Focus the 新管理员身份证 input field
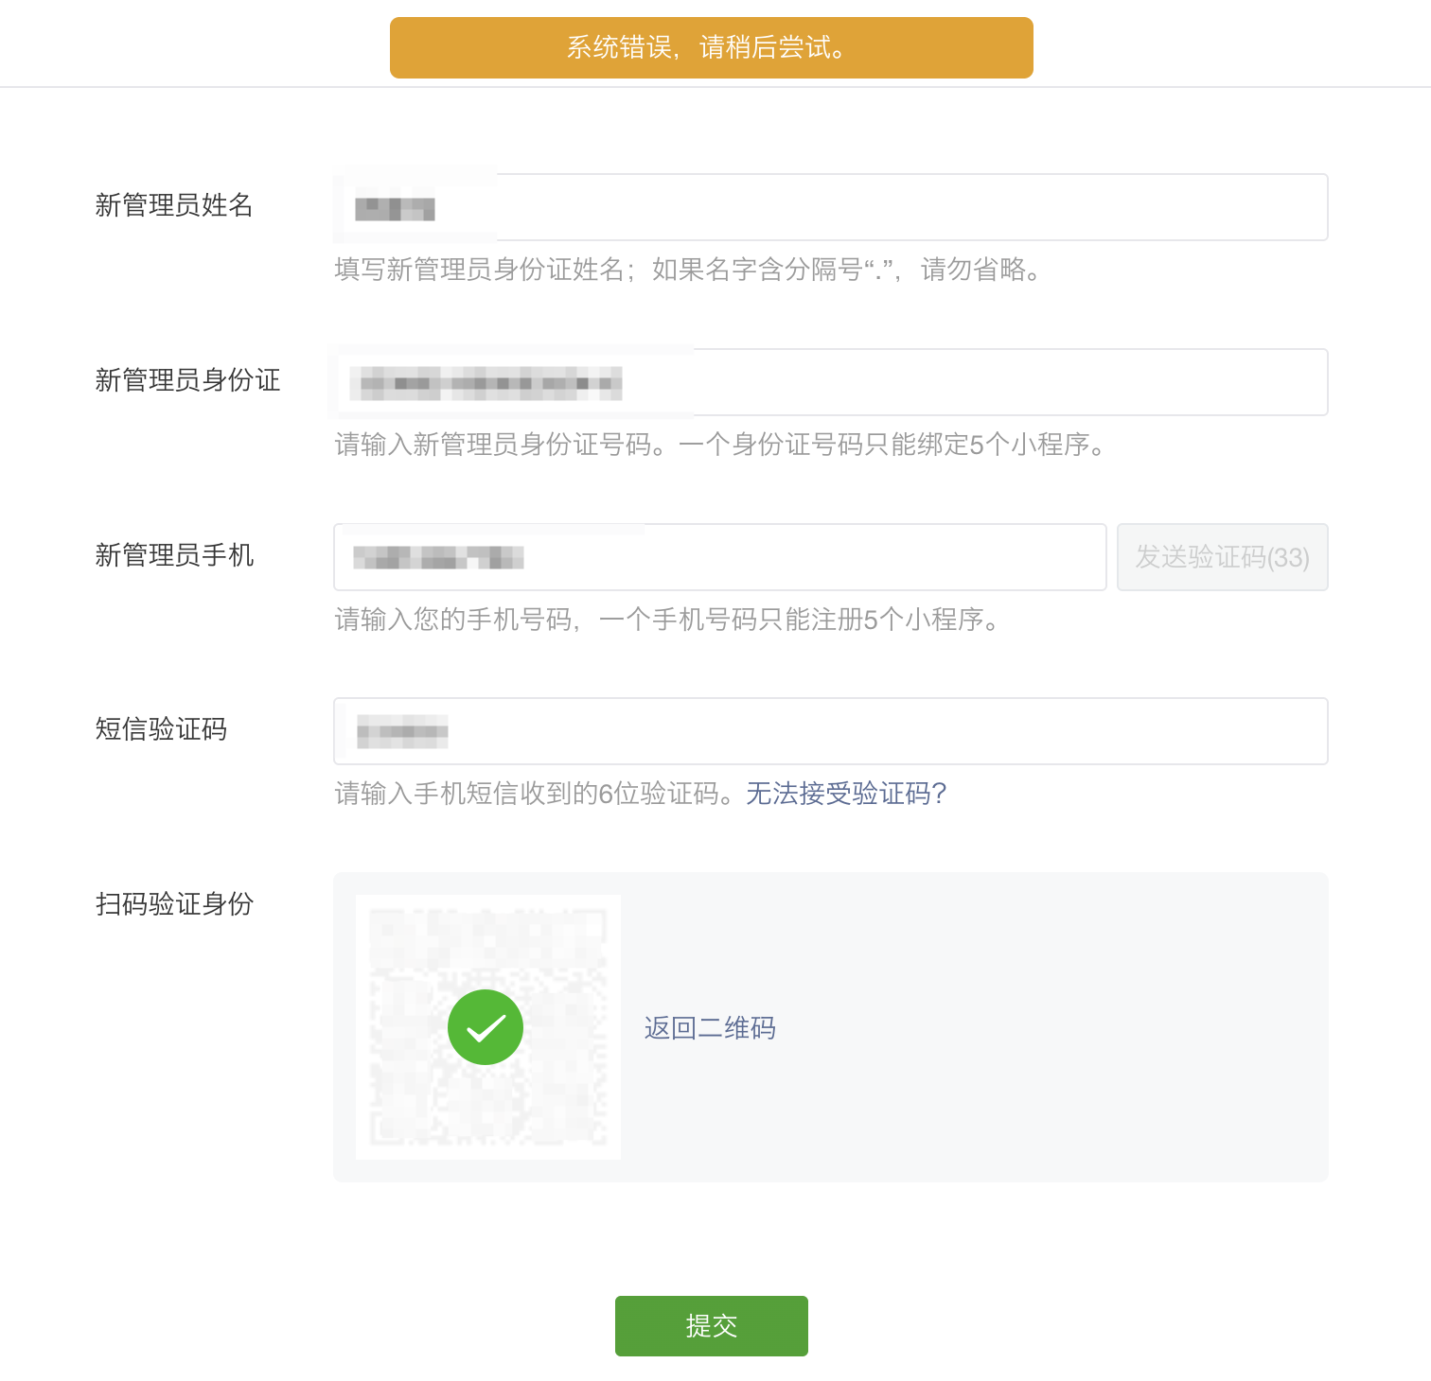Viewport: 1431px width, 1381px height. pyautogui.click(x=831, y=382)
